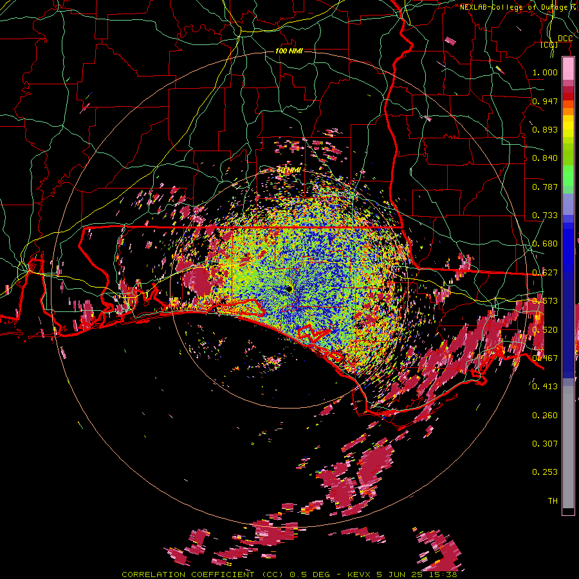Click the 0.893 color scale label
The height and width of the screenshot is (579, 579).
[545, 129]
